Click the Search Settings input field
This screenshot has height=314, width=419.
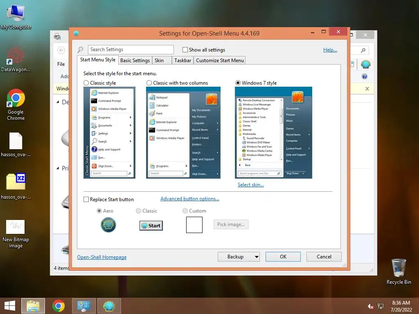(131, 49)
